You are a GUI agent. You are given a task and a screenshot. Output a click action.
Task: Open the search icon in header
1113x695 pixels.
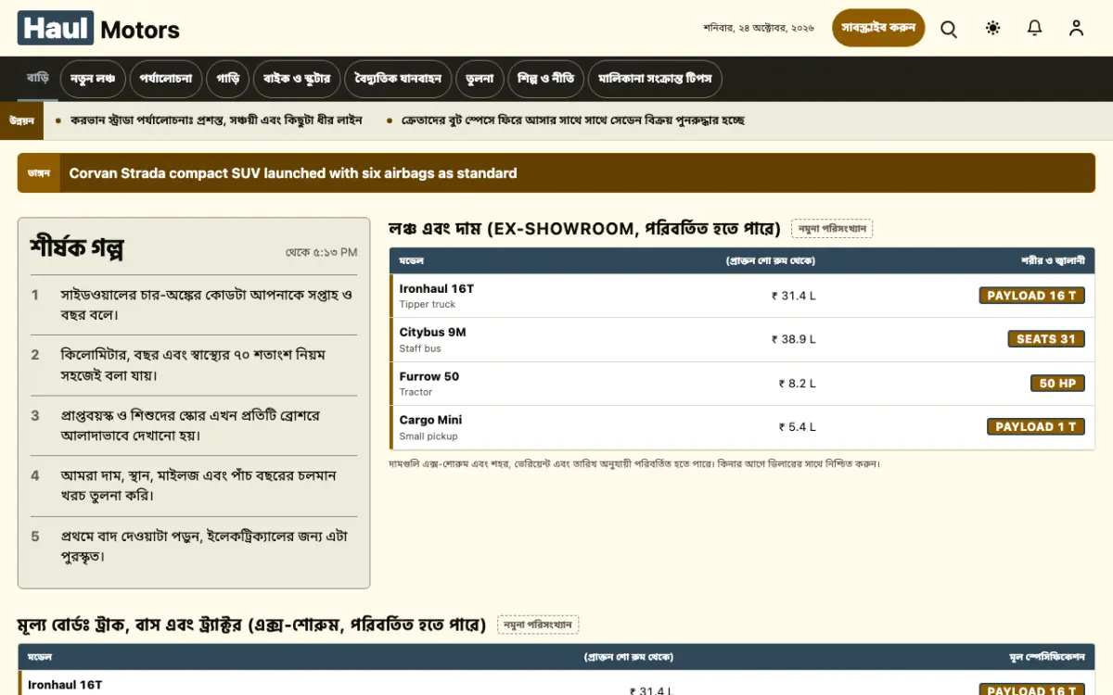[949, 29]
